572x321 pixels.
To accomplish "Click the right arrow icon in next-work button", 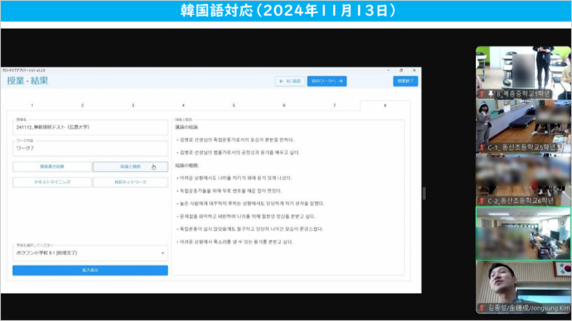I will [340, 81].
